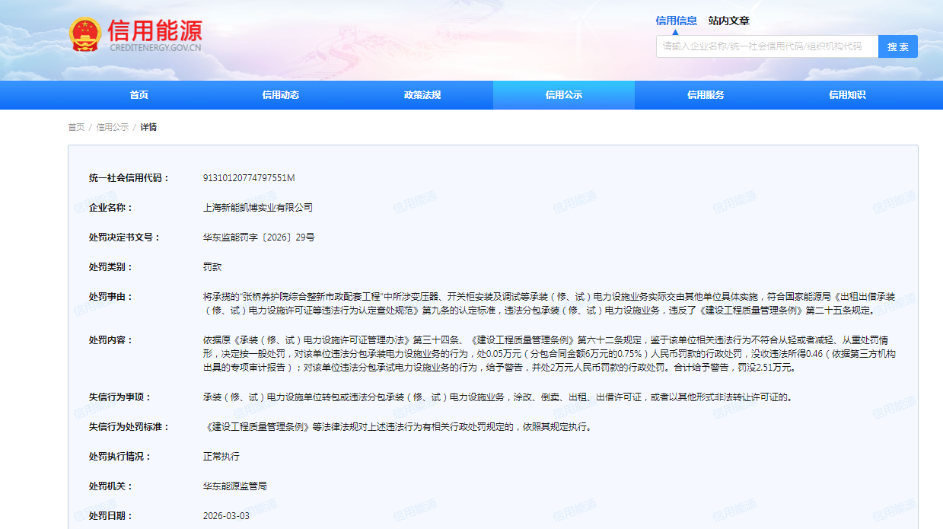This screenshot has height=529, width=943.
Task: Click the penalty authority 华东能源监管局
Action: click(x=235, y=486)
